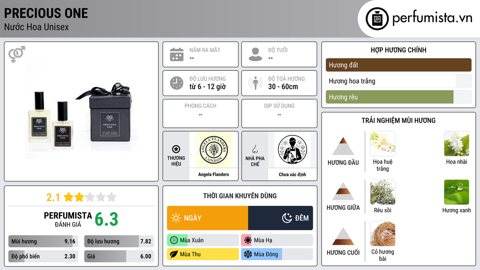Screen dimensions: 480x270
Task: Click the Độ lưu hương 7.82 score bar
Action: pyautogui.click(x=120, y=241)
